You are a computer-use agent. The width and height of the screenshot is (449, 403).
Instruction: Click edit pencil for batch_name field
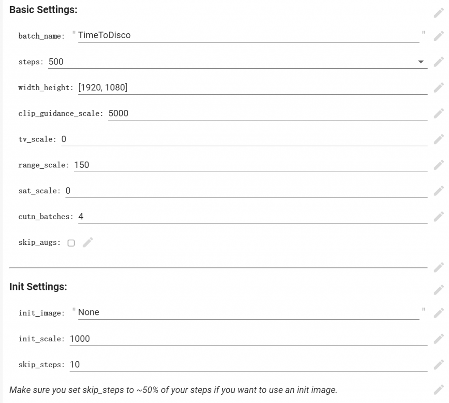(438, 36)
